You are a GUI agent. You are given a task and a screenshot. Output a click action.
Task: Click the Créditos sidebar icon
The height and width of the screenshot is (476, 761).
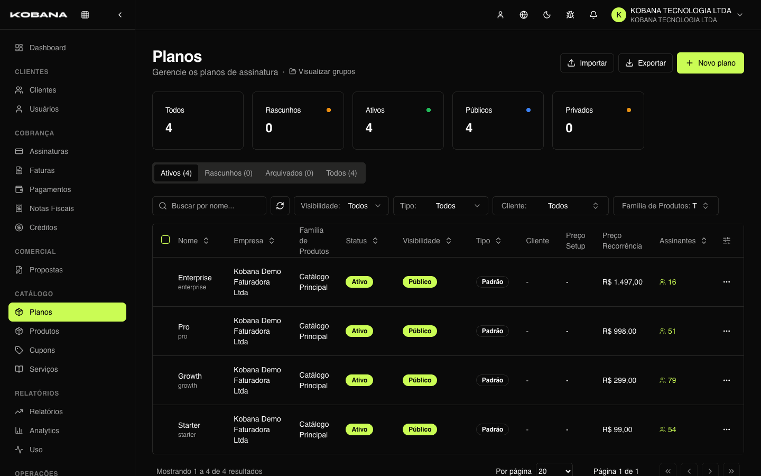(19, 227)
